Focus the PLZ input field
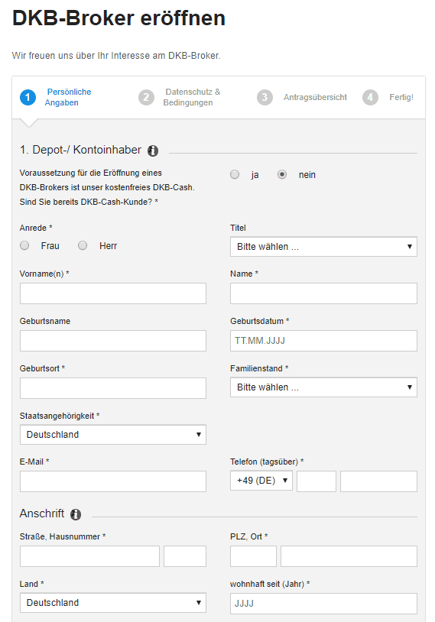 253,556
